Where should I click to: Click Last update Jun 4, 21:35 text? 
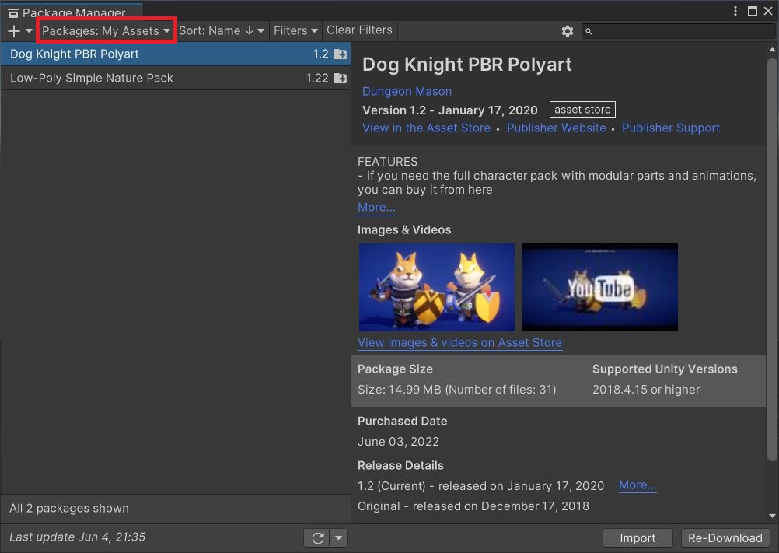[78, 537]
